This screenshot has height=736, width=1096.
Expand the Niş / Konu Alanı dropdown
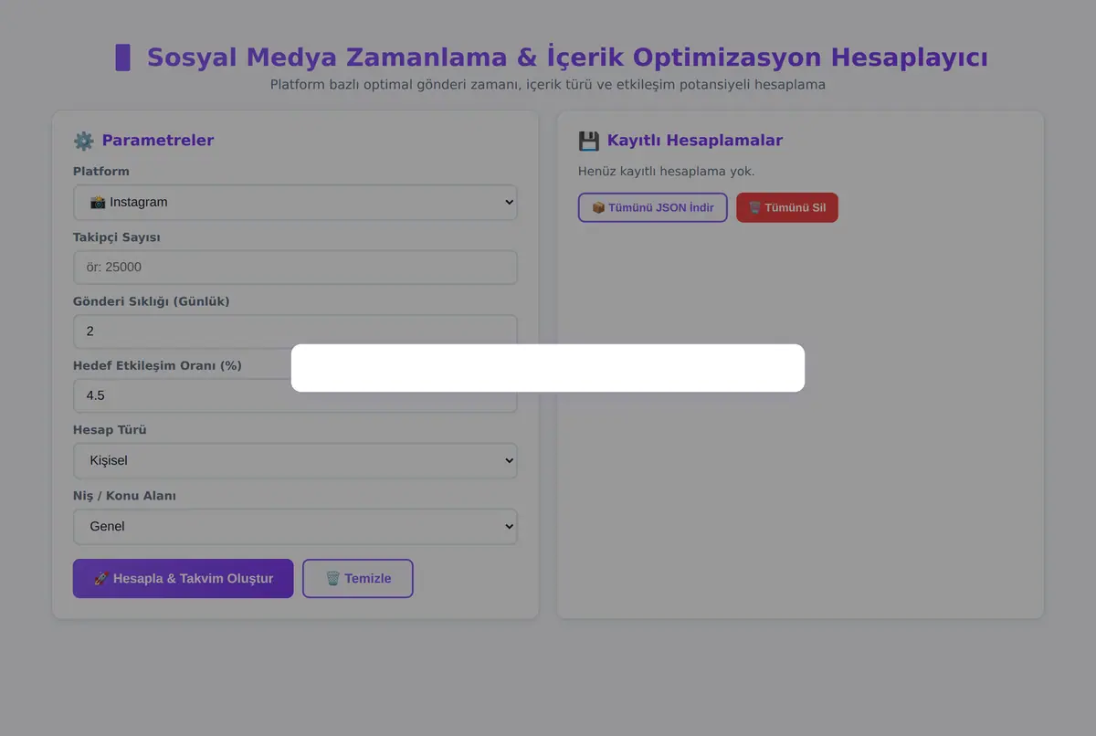[x=295, y=526]
